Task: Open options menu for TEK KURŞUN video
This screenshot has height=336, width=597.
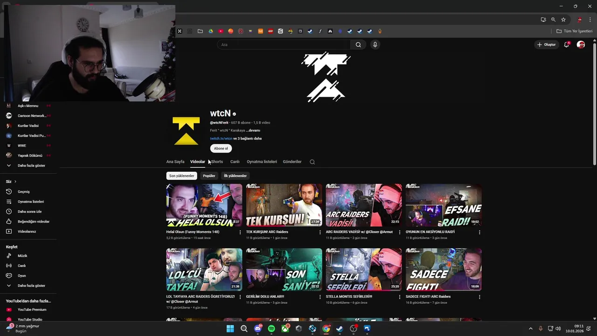Action: pyautogui.click(x=320, y=232)
